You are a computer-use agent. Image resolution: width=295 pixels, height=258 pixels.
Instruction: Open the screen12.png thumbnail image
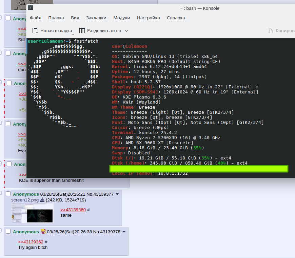(32, 213)
